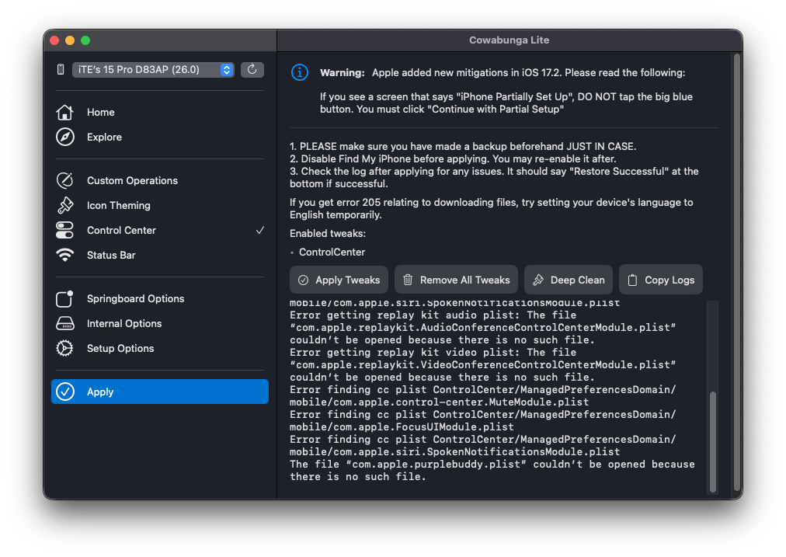Click the iPhone icon beside device selector

pyautogui.click(x=61, y=70)
